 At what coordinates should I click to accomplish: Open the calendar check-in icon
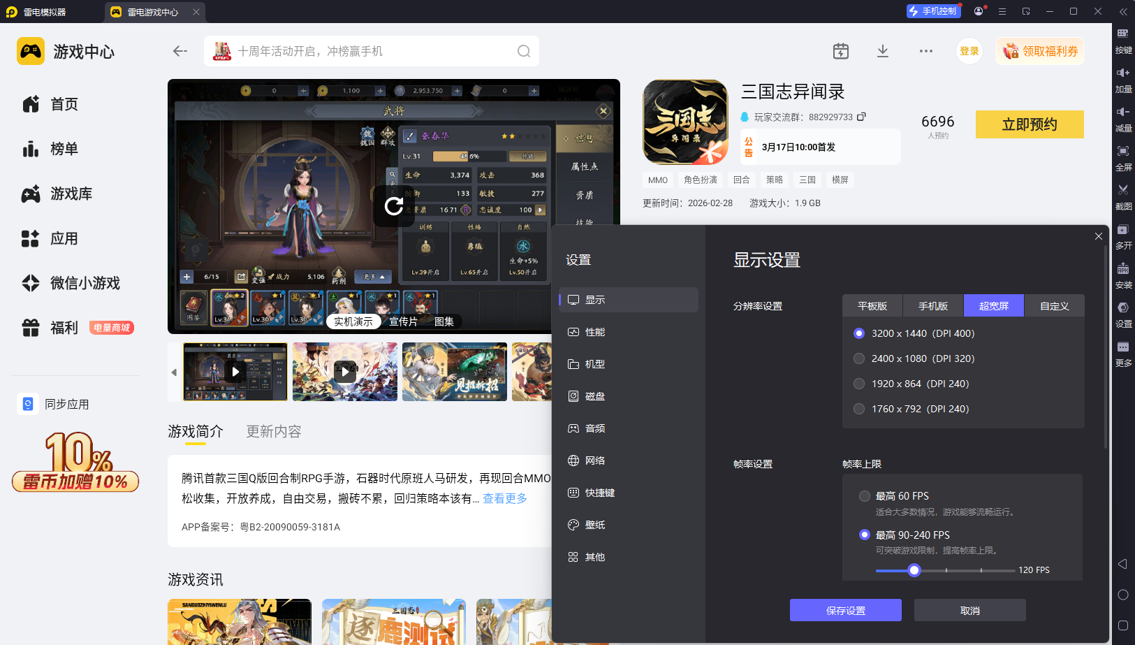click(841, 51)
